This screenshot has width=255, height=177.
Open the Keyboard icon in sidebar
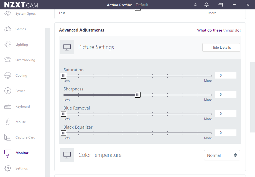coord(8,106)
